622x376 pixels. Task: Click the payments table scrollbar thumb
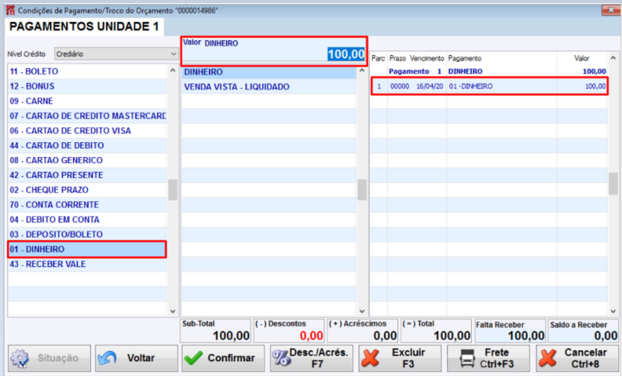point(613,183)
